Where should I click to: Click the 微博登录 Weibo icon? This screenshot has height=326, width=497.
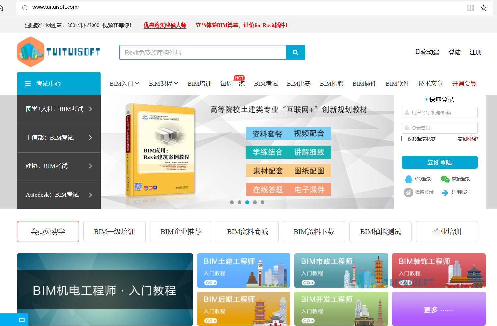[x=408, y=192]
